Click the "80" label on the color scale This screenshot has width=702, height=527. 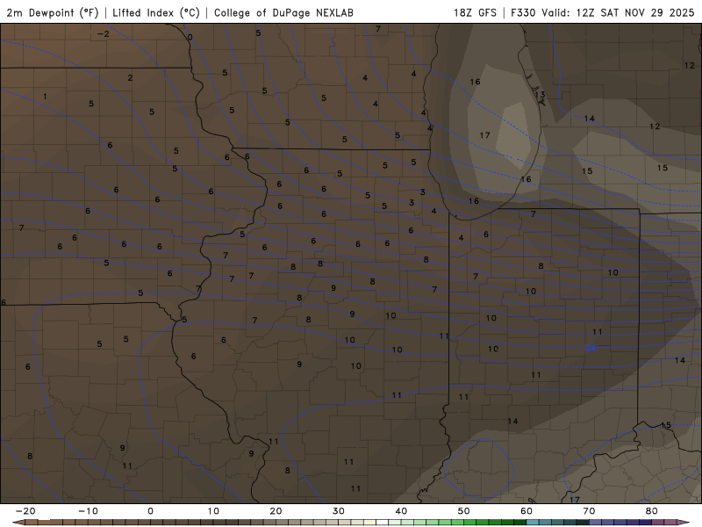(x=652, y=511)
